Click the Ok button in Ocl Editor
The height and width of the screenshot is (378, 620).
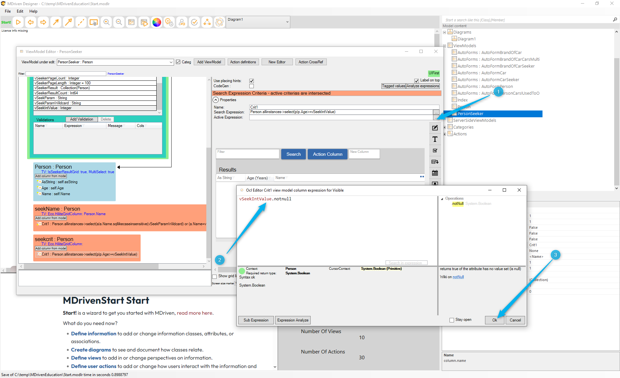coord(494,320)
